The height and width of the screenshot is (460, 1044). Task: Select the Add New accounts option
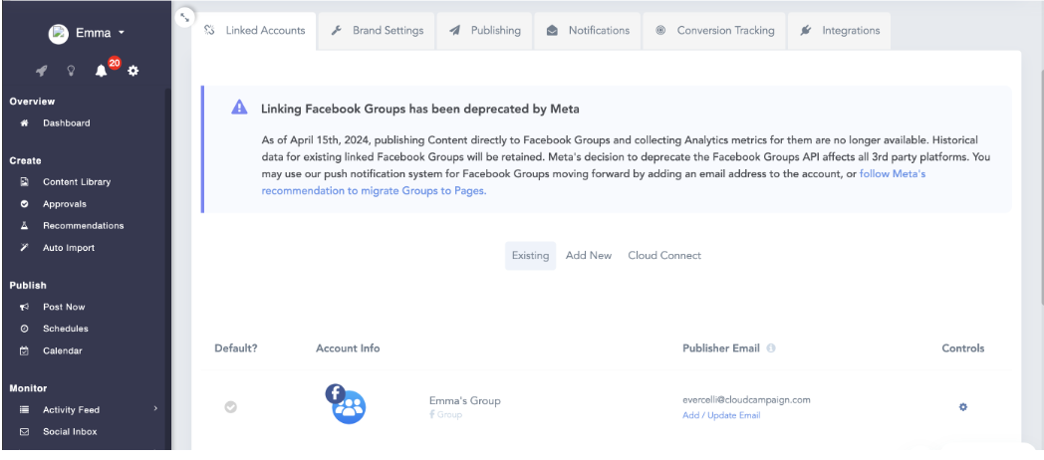coord(588,256)
